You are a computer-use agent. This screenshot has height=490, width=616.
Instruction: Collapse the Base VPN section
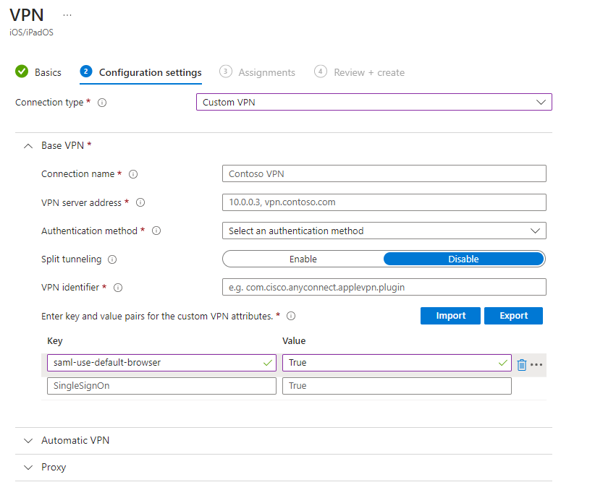28,146
